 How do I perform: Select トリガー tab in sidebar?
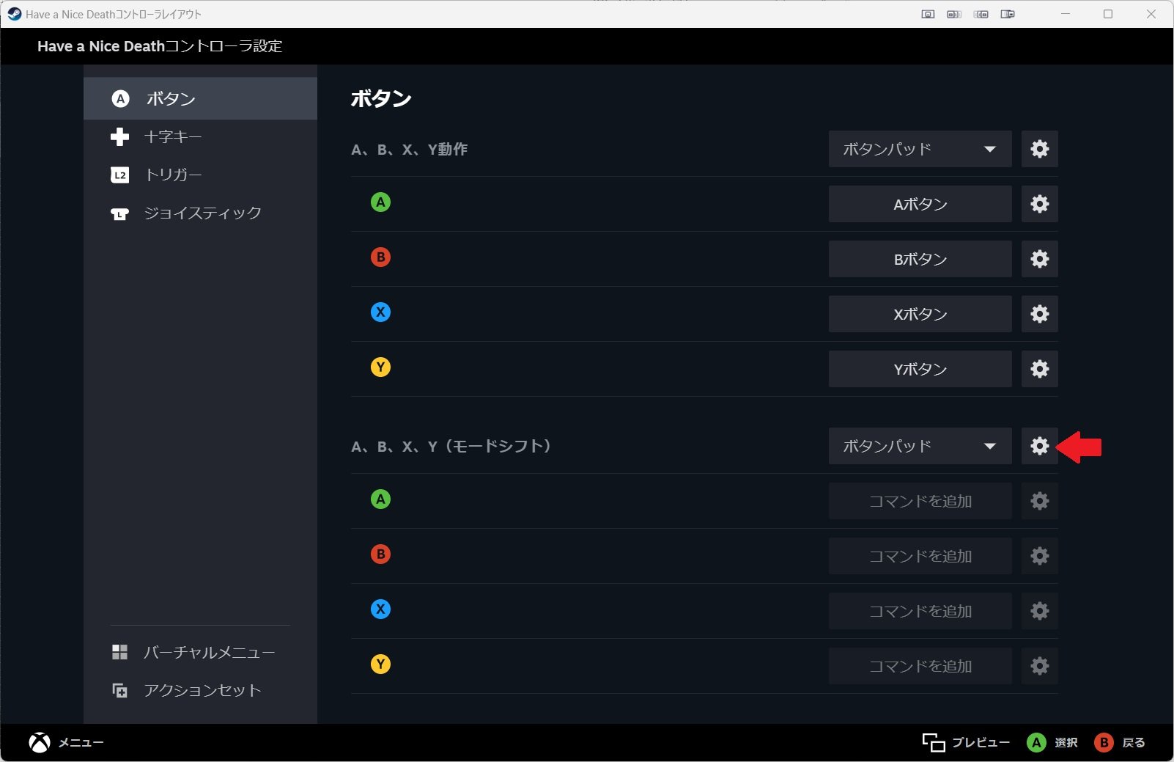click(200, 175)
